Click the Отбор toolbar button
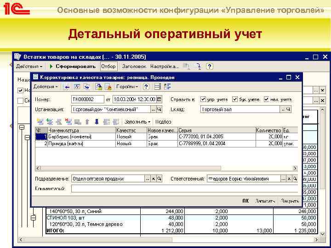The image size is (331, 248). pos(108,66)
